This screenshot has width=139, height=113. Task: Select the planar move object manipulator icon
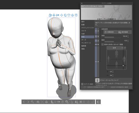[x=62, y=15]
